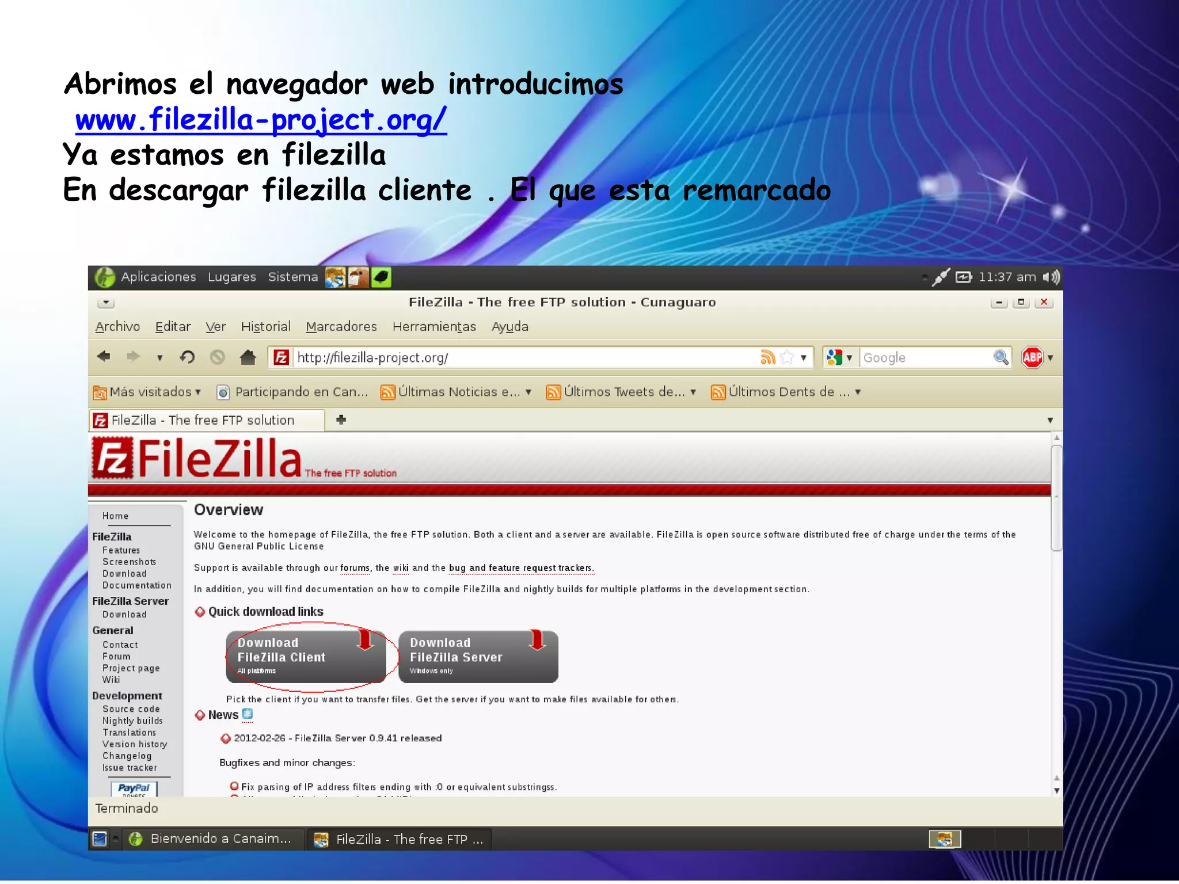Image resolution: width=1179 pixels, height=884 pixels.
Task: Click the Google search magnifier icon
Action: click(x=1001, y=357)
